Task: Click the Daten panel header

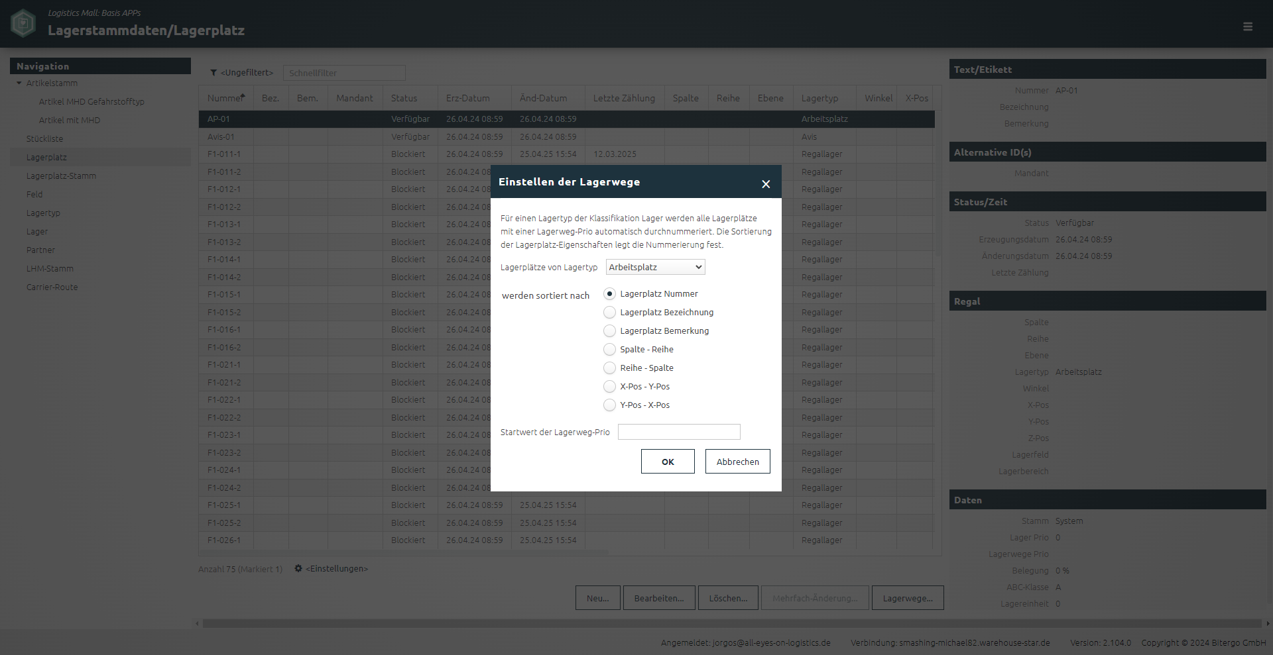Action: pos(1107,500)
